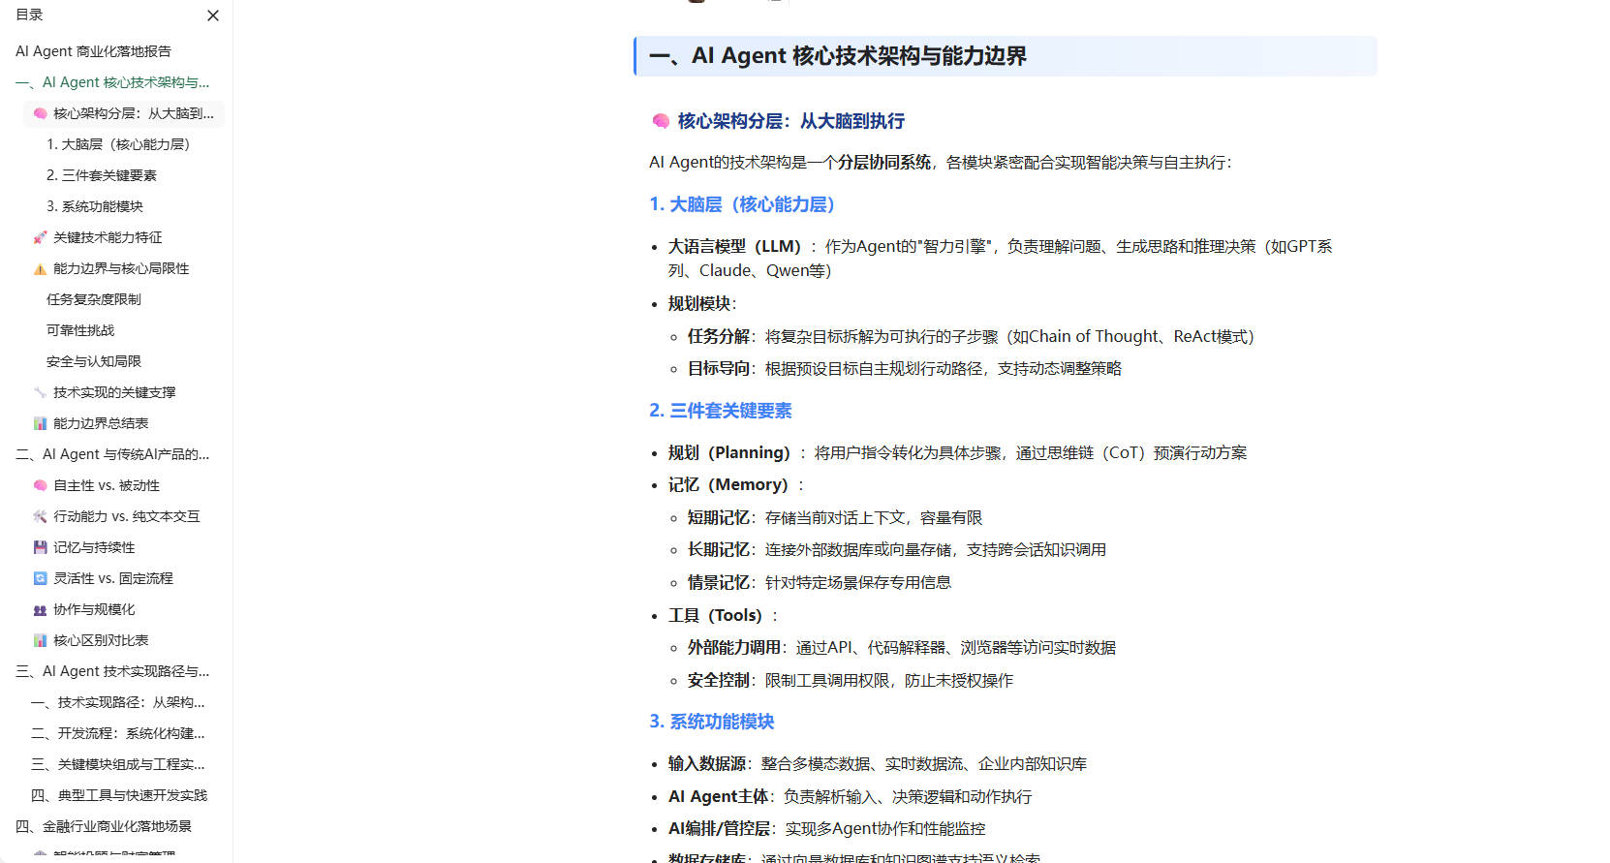Select 一、技术实现路径：从架构... in outline
Screen dimensions: 1610x863
[x=118, y=702]
